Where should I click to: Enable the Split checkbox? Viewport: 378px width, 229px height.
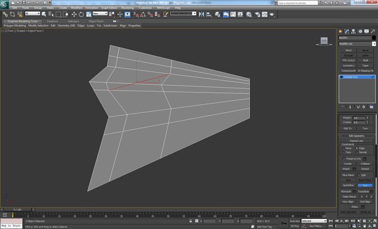[359, 175]
